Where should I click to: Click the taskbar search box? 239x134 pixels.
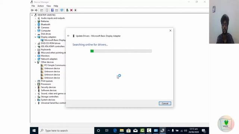(66, 131)
